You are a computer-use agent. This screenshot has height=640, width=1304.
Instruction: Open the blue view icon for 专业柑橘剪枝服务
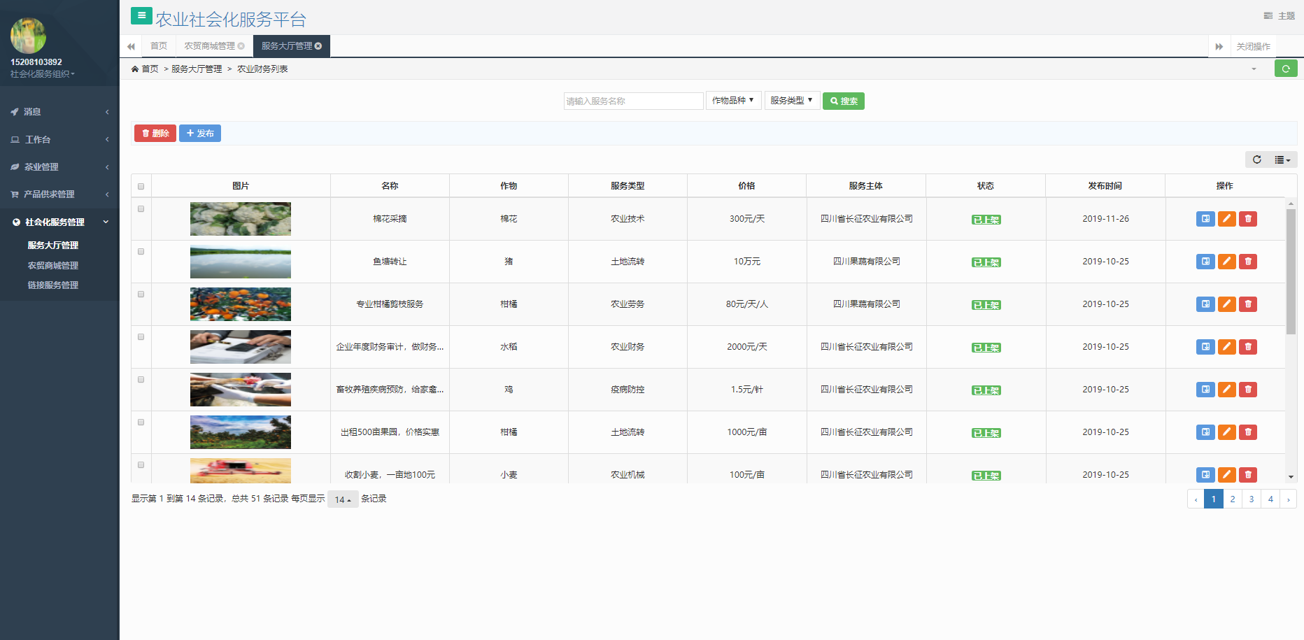click(x=1205, y=304)
